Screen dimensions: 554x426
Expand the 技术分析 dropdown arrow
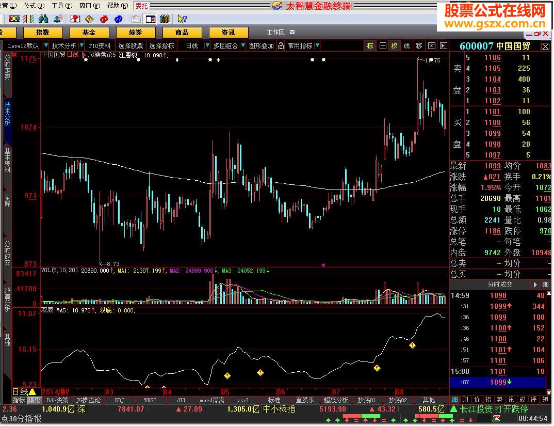click(82, 45)
